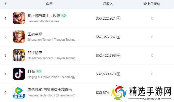The width and height of the screenshot is (174, 102).
Task: Open 地下城与勇士：起源 app title link
Action: pyautogui.click(x=44, y=16)
